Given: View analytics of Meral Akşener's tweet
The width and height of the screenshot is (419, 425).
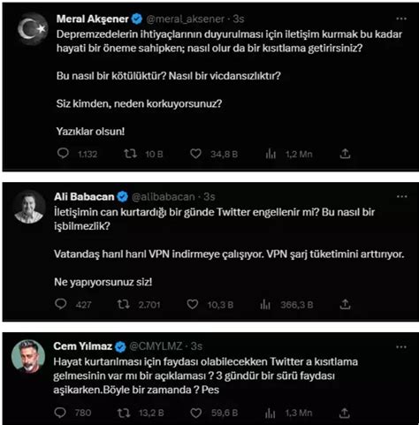Looking at the screenshot, I should click(x=270, y=154).
